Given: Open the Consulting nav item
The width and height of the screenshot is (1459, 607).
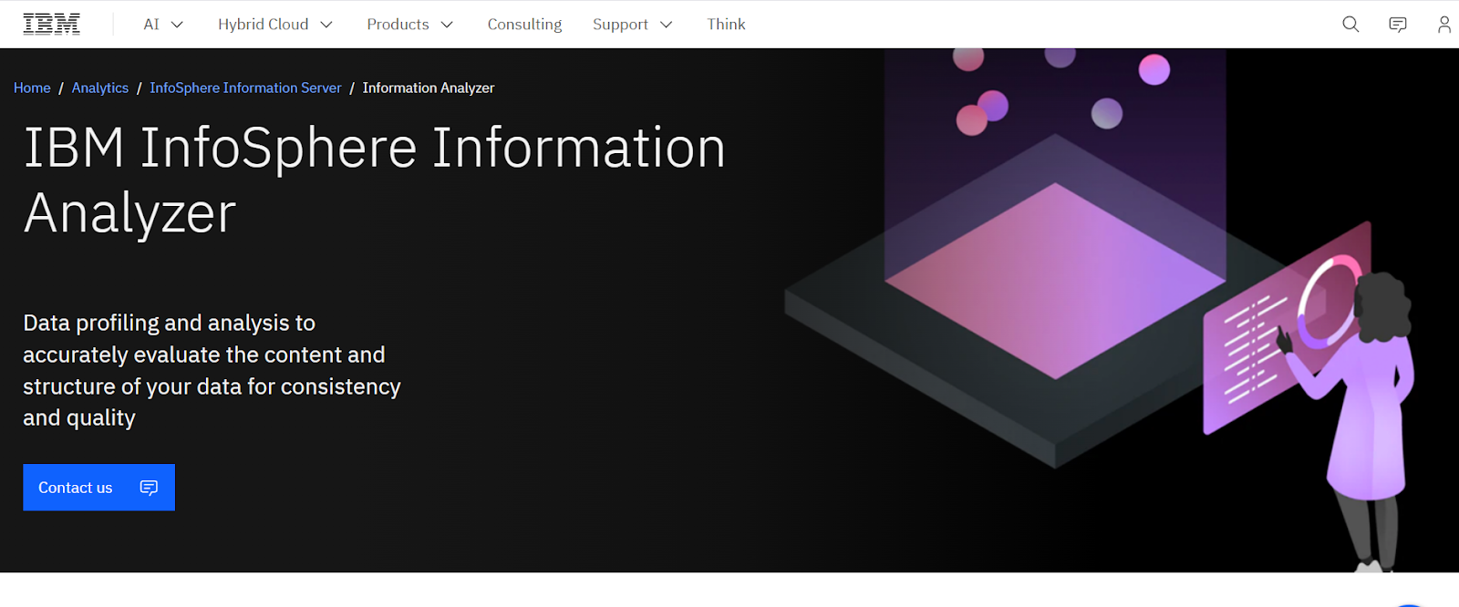Looking at the screenshot, I should 524,25.
